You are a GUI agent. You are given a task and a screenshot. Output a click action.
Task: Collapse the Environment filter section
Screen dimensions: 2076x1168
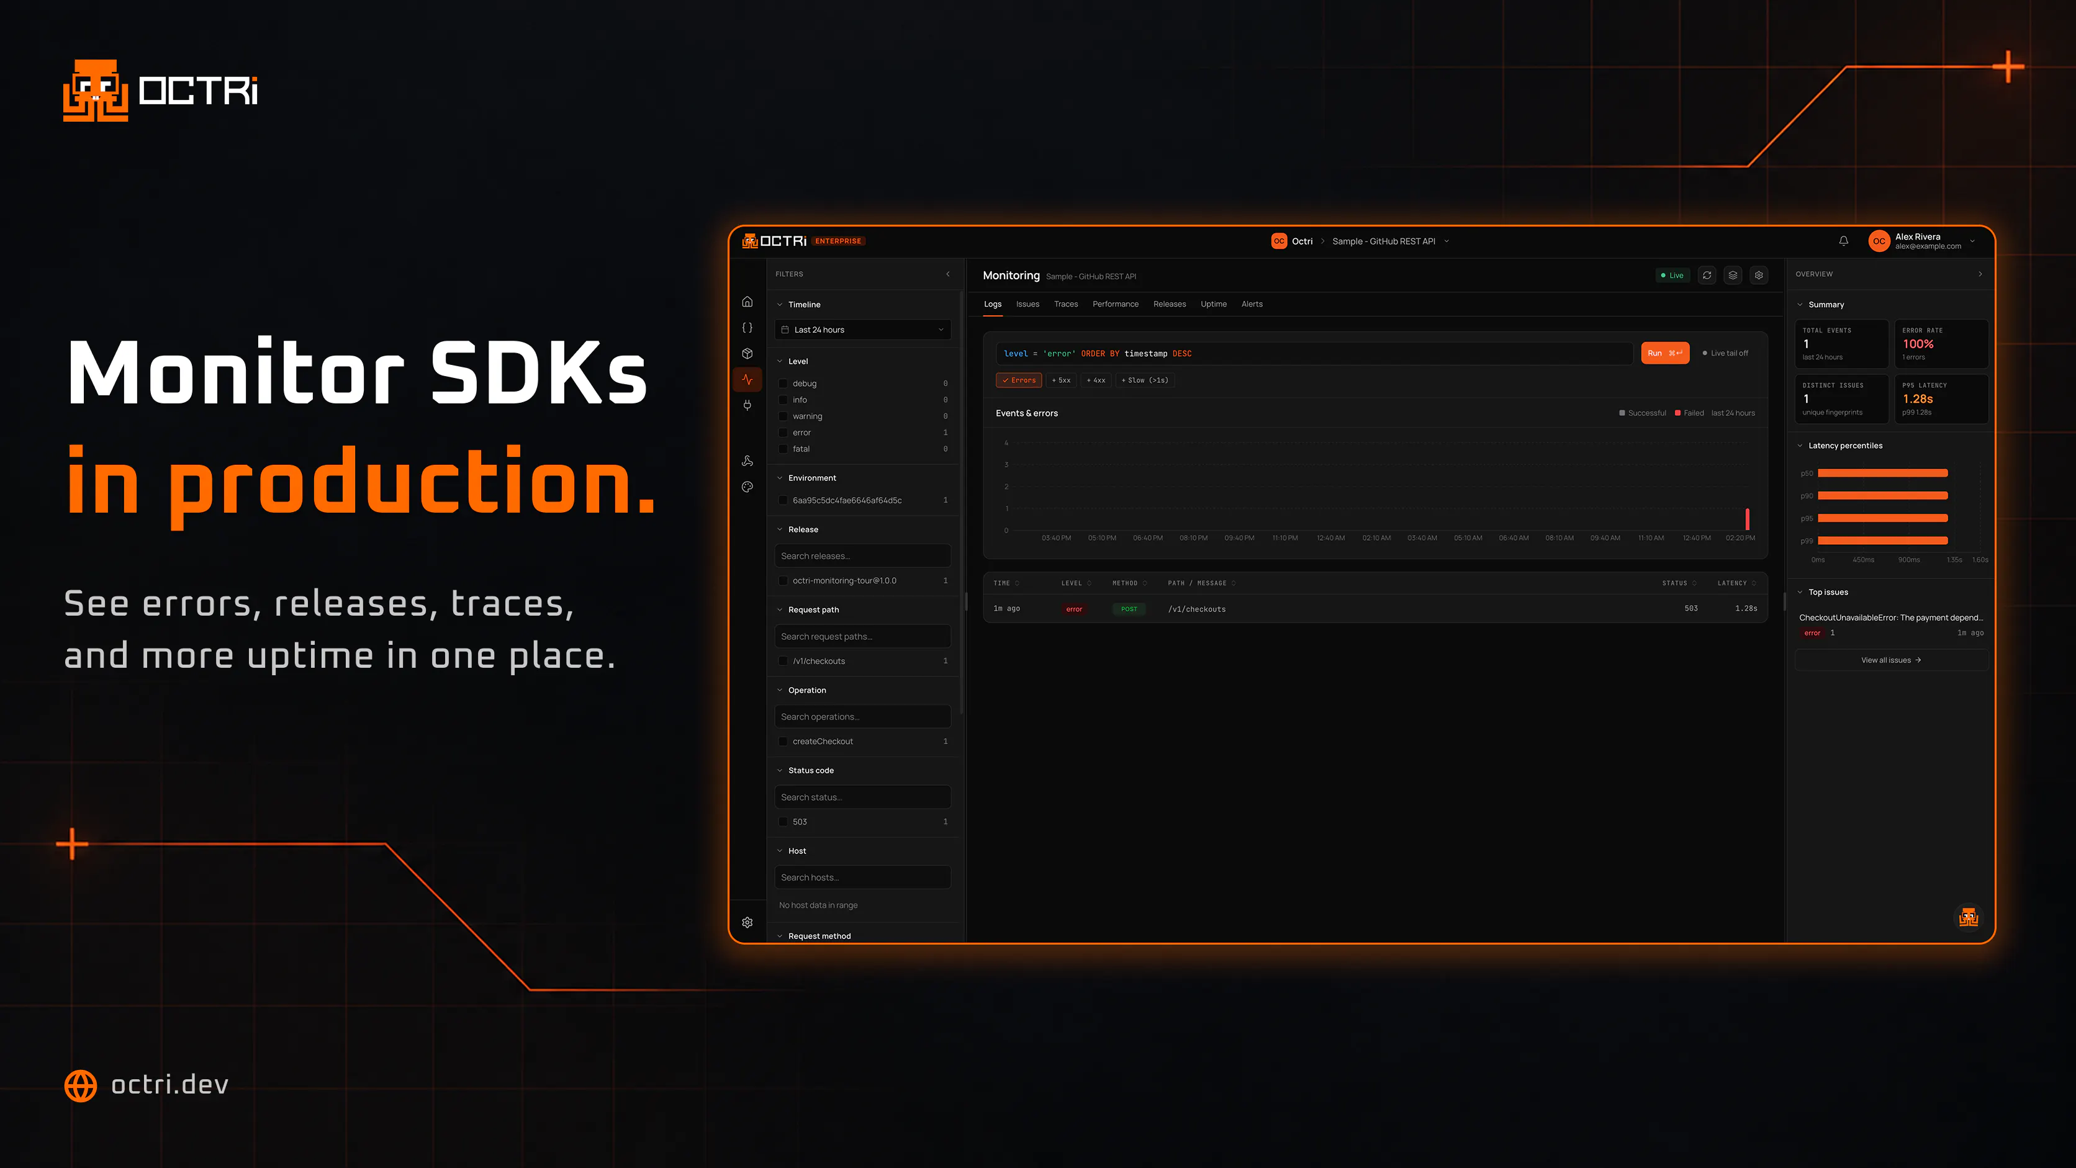click(x=806, y=478)
